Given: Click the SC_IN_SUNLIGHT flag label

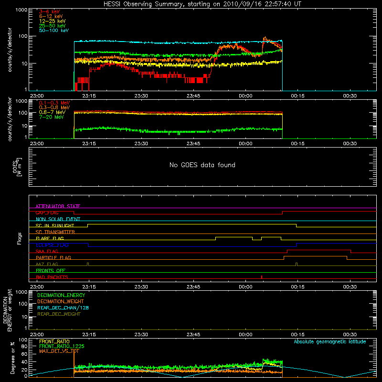Looking at the screenshot, I should coord(55,225).
